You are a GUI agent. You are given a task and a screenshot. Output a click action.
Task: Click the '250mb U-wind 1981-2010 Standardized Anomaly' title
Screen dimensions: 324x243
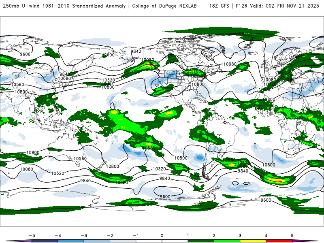tap(64, 6)
